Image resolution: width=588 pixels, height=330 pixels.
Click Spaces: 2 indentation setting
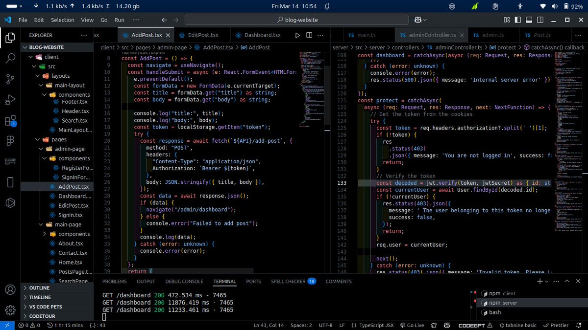click(x=301, y=325)
